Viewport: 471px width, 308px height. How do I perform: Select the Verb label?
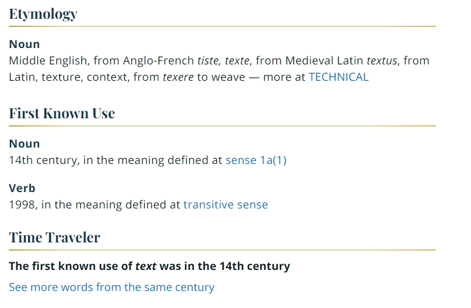point(22,188)
